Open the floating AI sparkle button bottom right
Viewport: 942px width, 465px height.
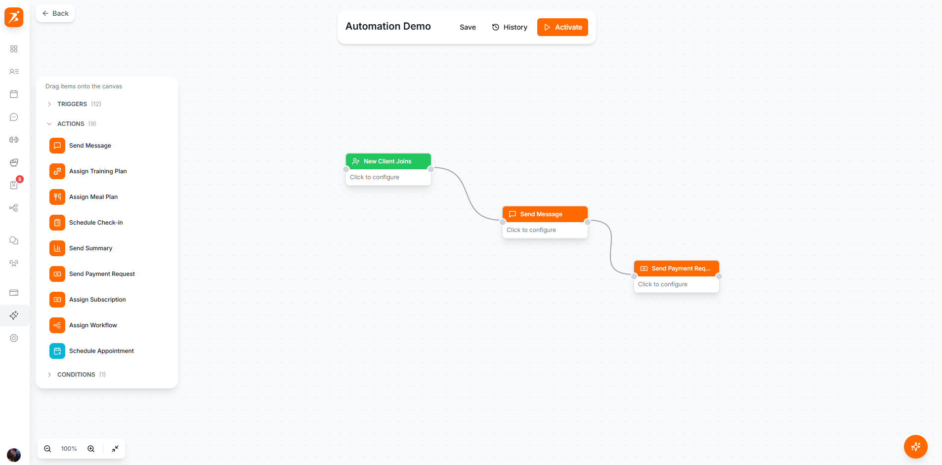(x=915, y=447)
